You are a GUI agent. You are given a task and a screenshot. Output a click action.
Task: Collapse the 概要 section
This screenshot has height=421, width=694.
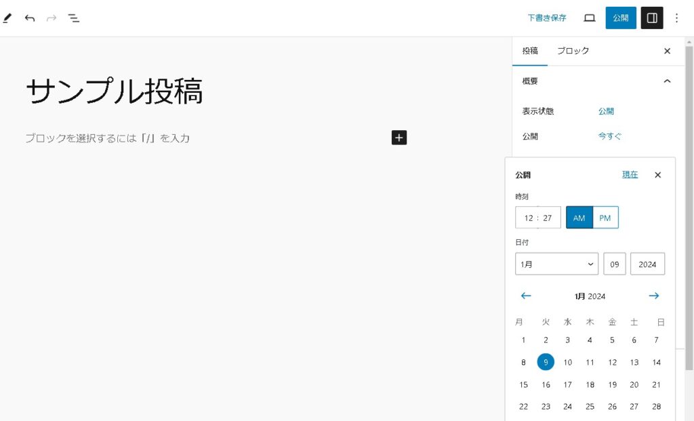pyautogui.click(x=667, y=81)
